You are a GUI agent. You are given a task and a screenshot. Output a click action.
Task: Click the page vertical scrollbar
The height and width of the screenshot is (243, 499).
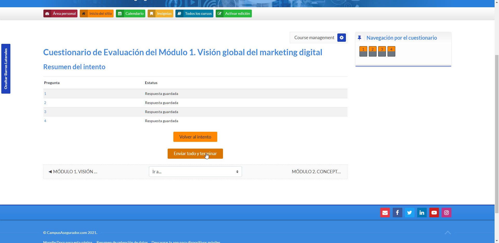click(497, 130)
